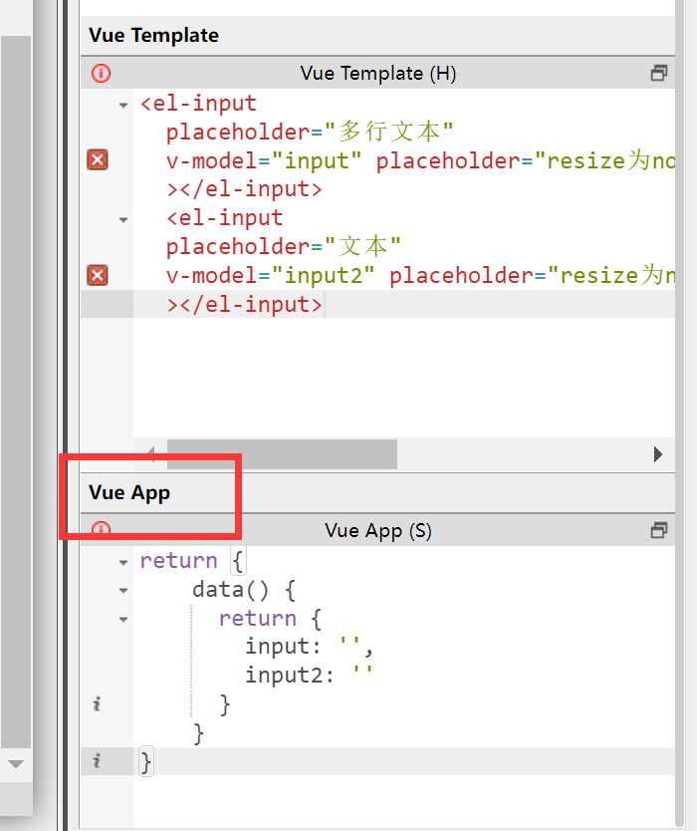Click the info icon in Vue Template header
The image size is (697, 831).
[x=101, y=73]
